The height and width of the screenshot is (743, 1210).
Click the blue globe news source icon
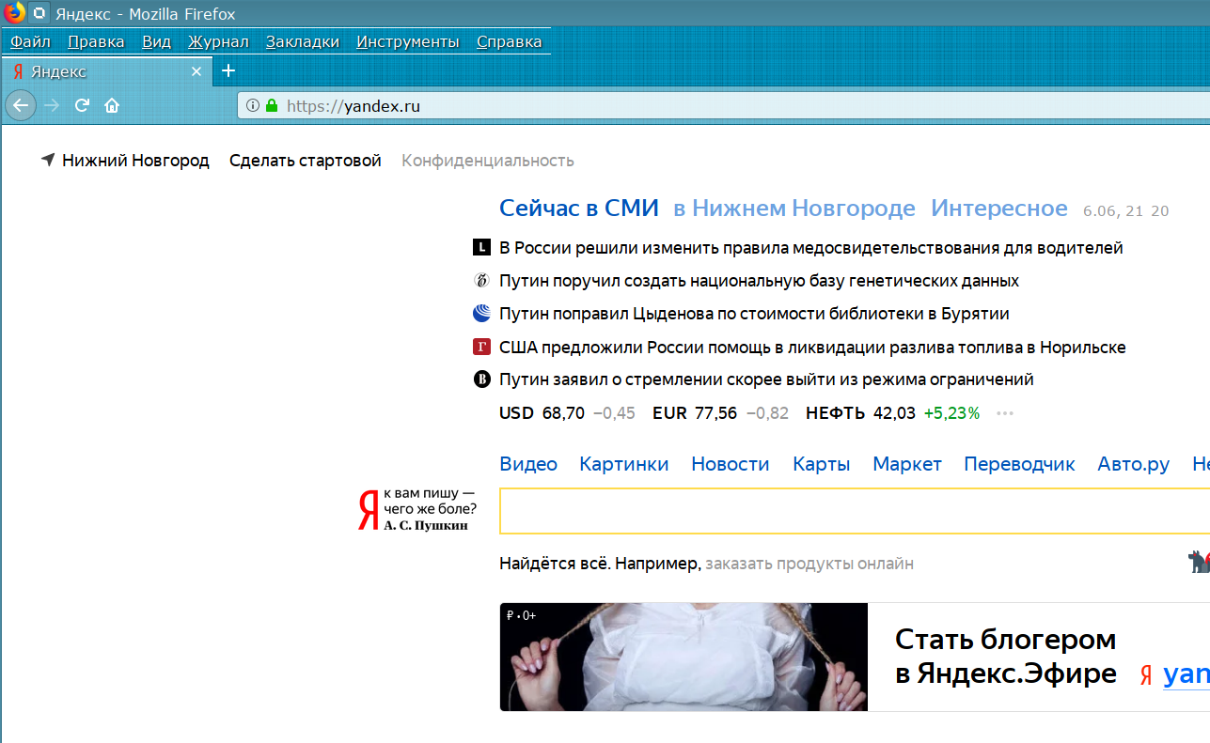click(x=481, y=314)
